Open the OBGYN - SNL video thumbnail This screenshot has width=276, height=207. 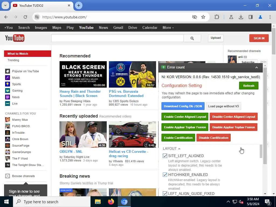click(x=83, y=134)
